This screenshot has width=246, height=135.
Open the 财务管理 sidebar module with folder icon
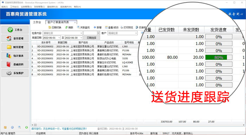pos(15,47)
